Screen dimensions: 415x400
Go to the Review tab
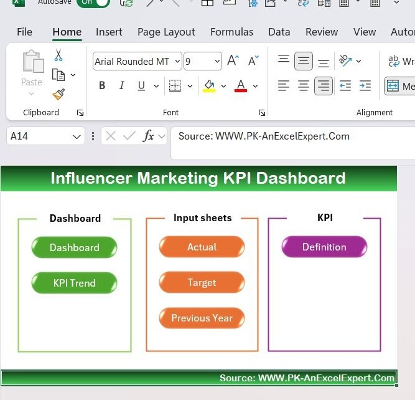point(322,32)
